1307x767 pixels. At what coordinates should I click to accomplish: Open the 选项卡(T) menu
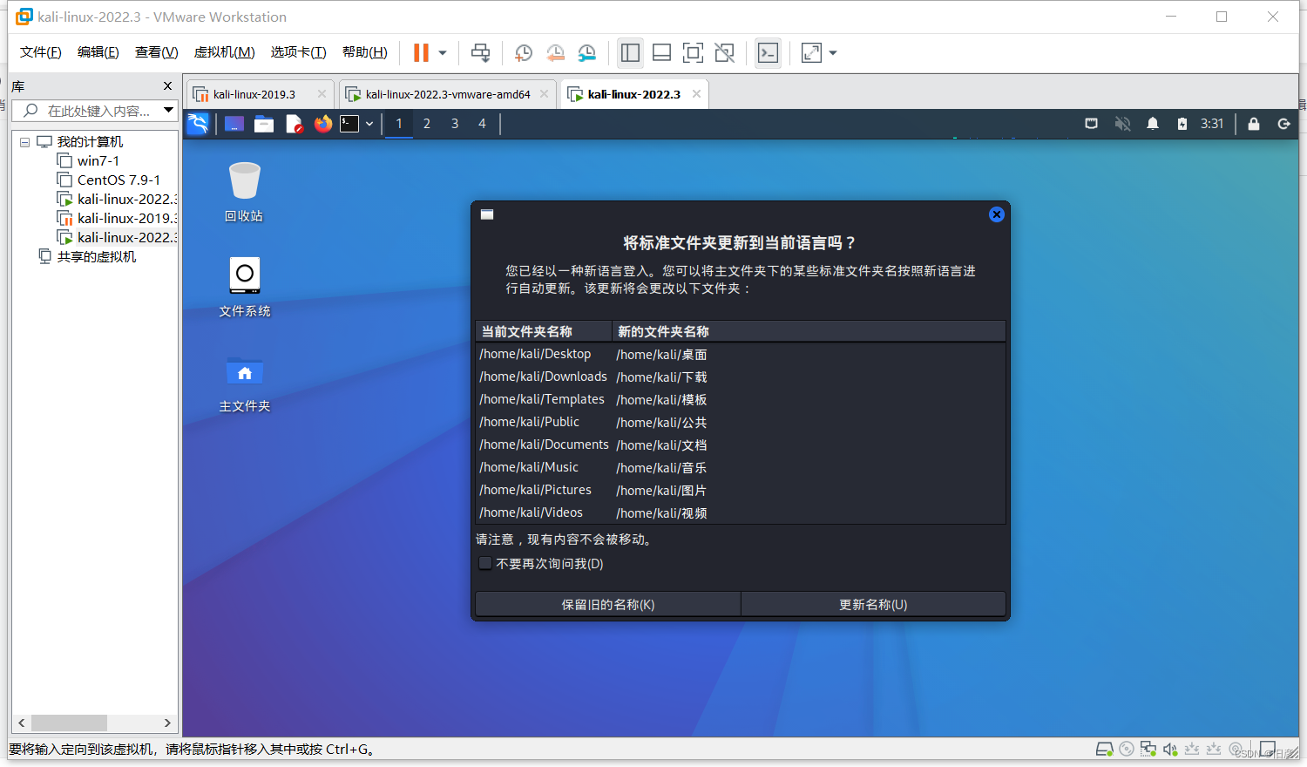click(x=298, y=52)
